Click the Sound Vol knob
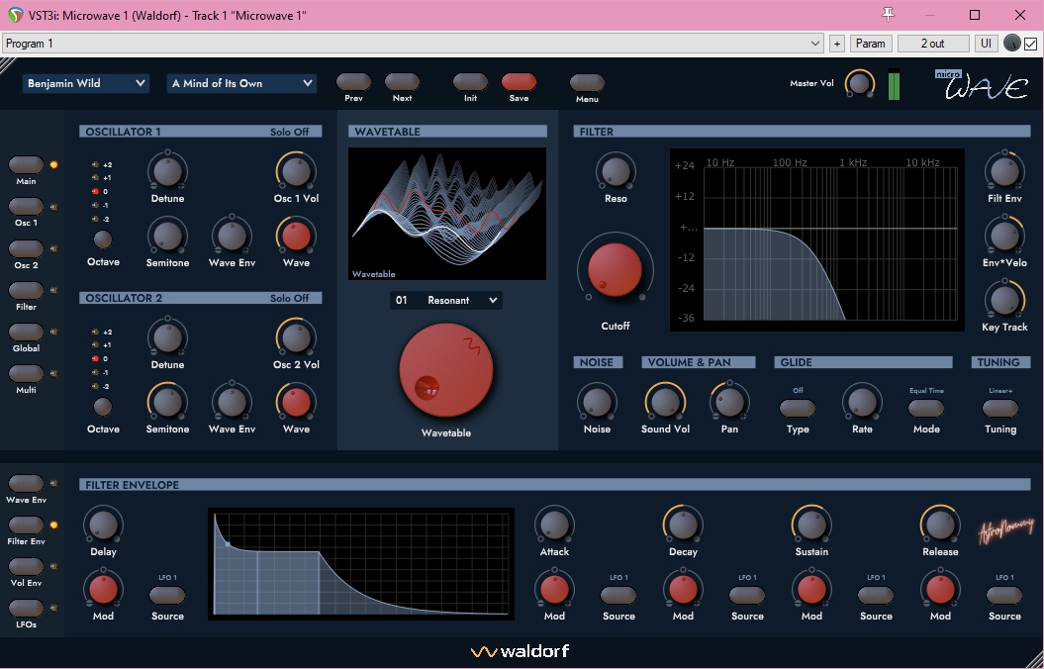1044x669 pixels. (664, 402)
